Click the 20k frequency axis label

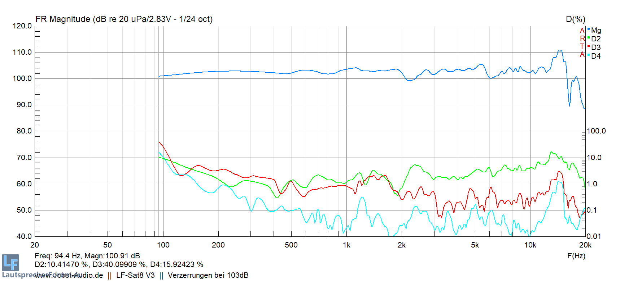point(585,245)
